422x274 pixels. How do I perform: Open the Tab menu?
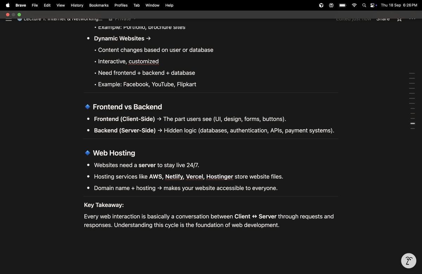click(x=136, y=5)
